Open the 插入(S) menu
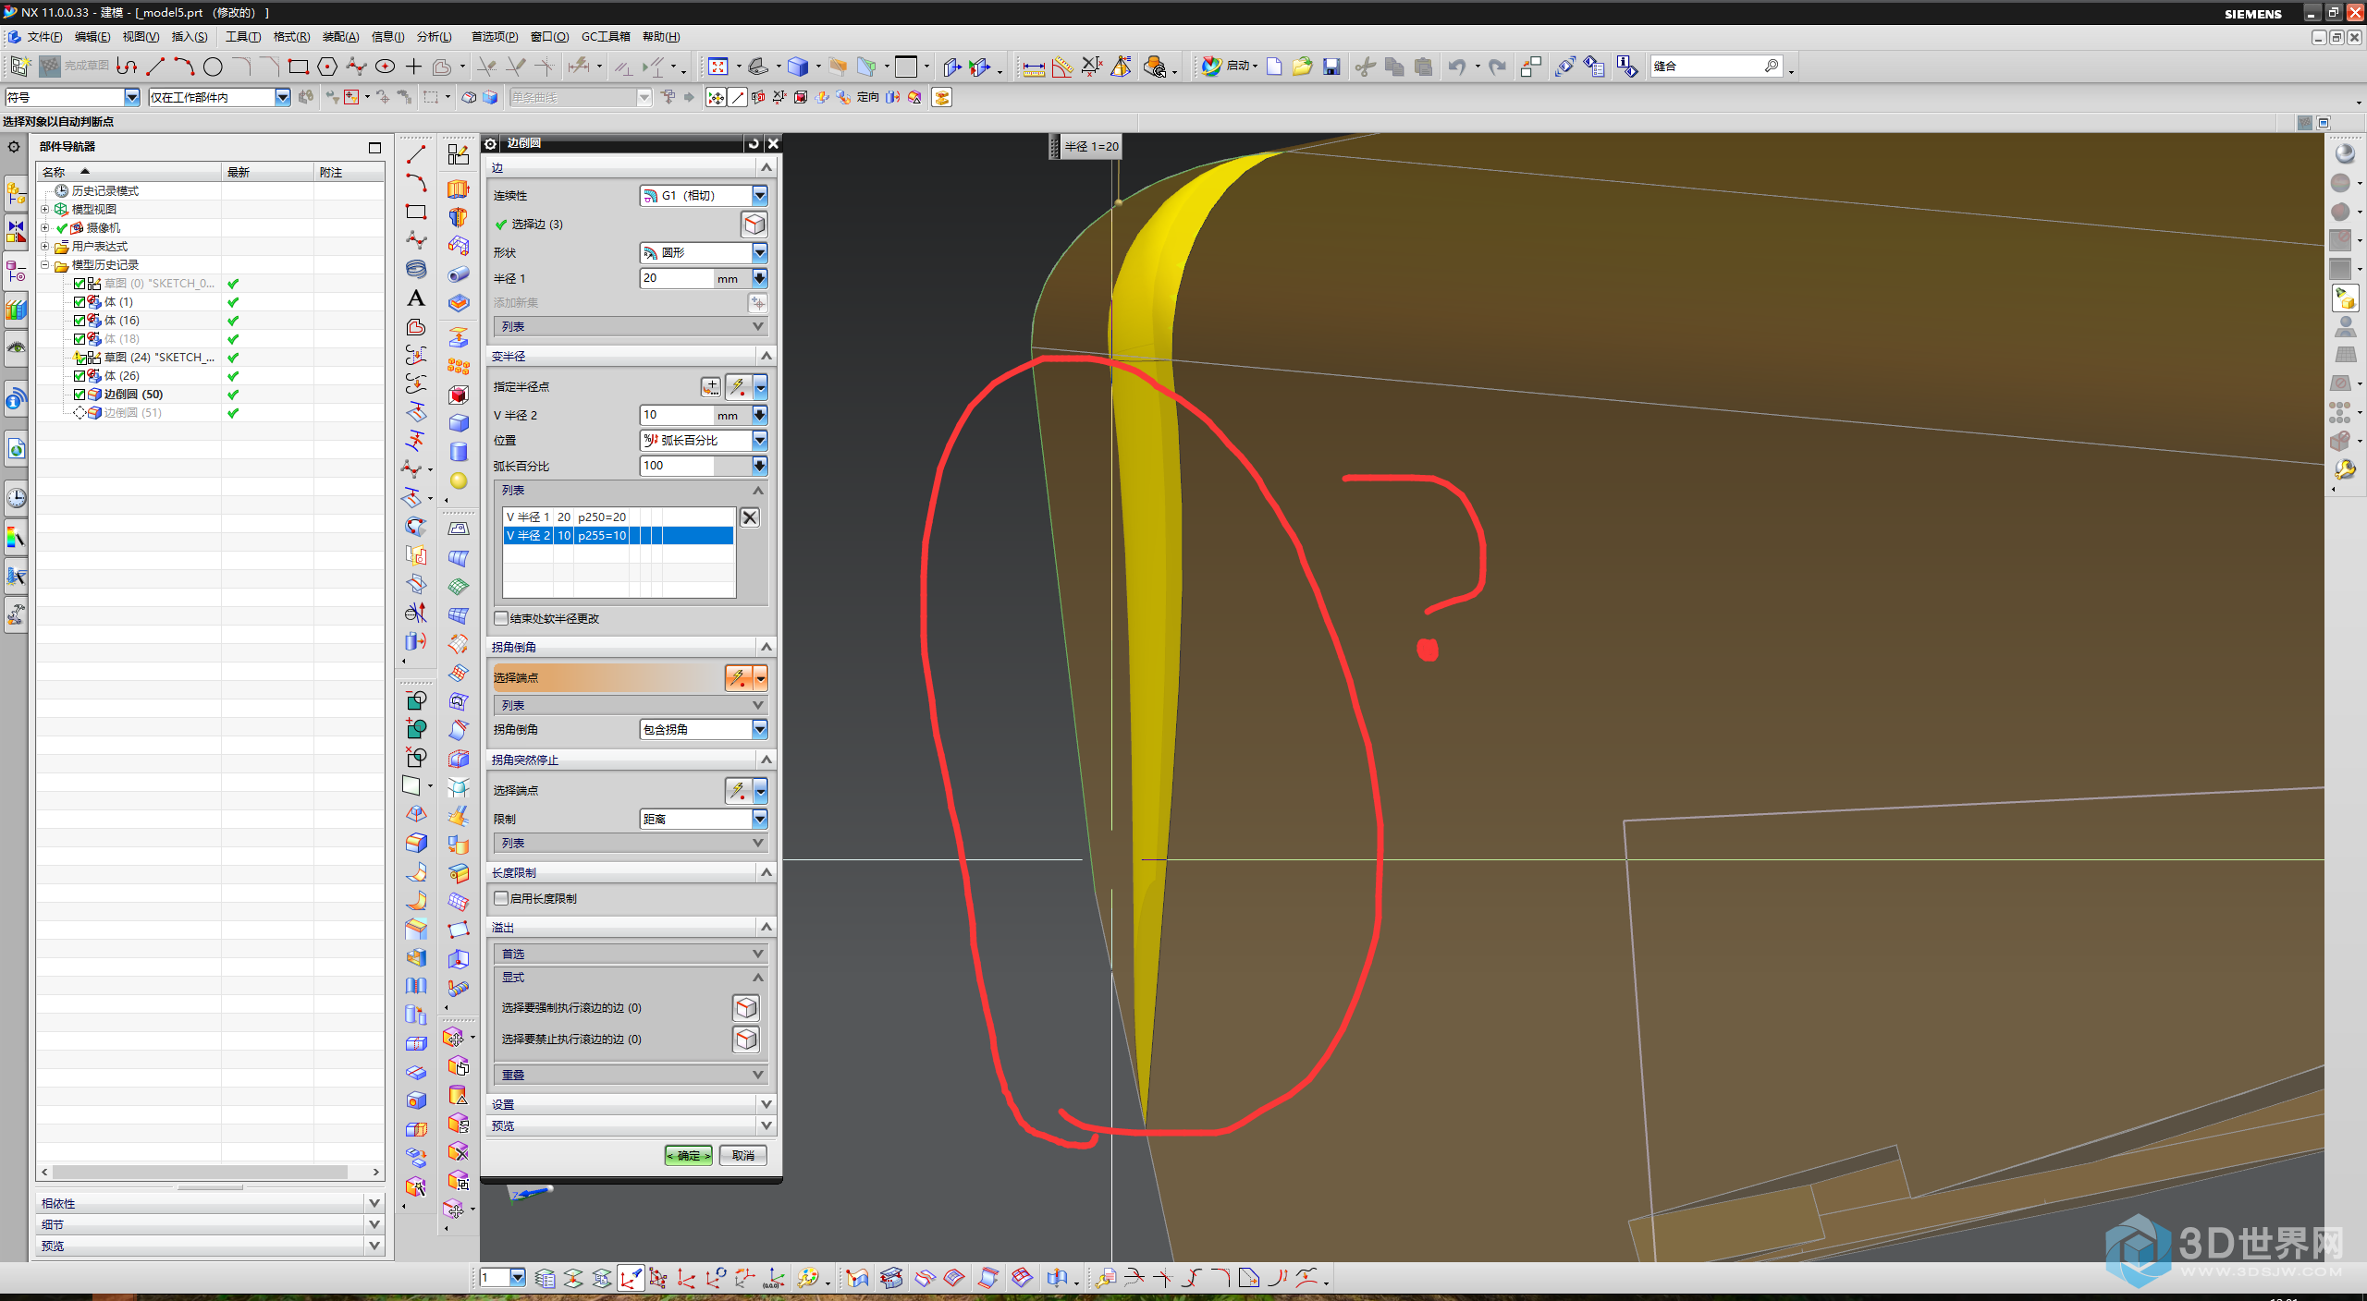Image resolution: width=2367 pixels, height=1301 pixels. (189, 37)
